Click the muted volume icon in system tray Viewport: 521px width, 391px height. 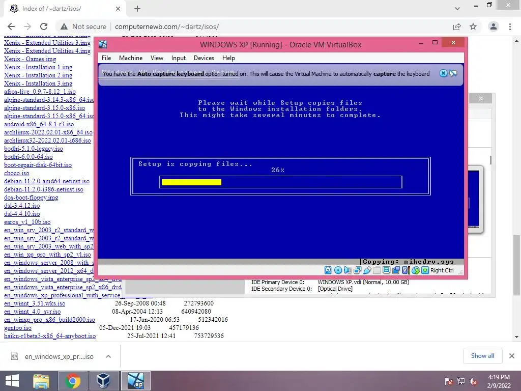pos(473,381)
